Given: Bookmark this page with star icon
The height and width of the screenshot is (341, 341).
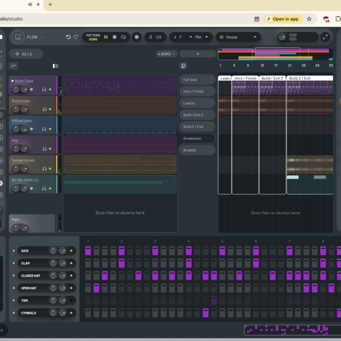Looking at the screenshot, I should point(309,19).
